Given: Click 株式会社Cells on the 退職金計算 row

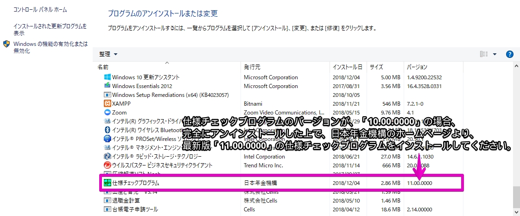Looking at the screenshot, I should [260, 200].
